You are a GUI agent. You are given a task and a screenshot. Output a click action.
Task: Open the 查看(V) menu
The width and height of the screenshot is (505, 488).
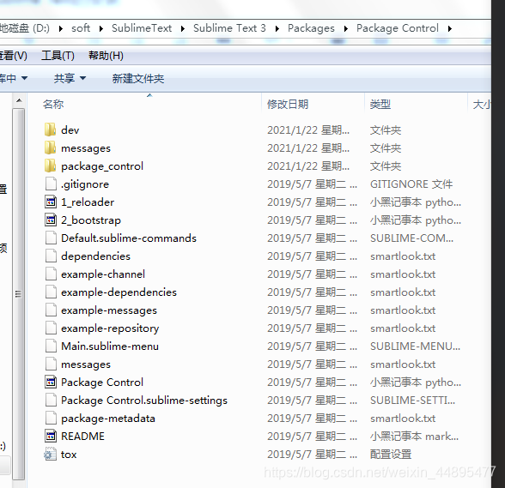[14, 56]
